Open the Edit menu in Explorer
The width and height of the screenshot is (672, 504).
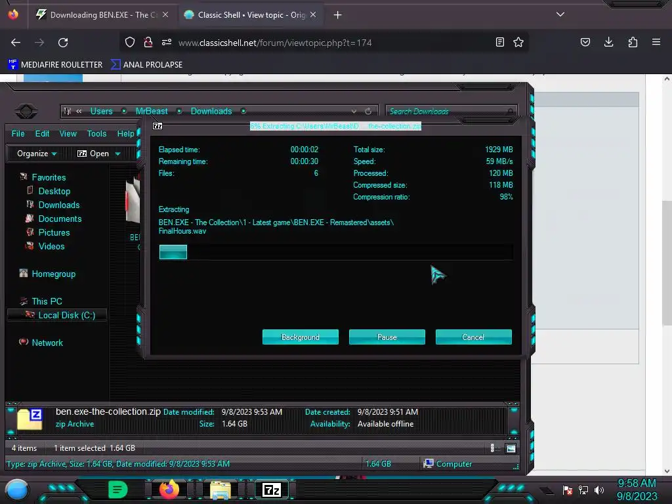click(42, 134)
